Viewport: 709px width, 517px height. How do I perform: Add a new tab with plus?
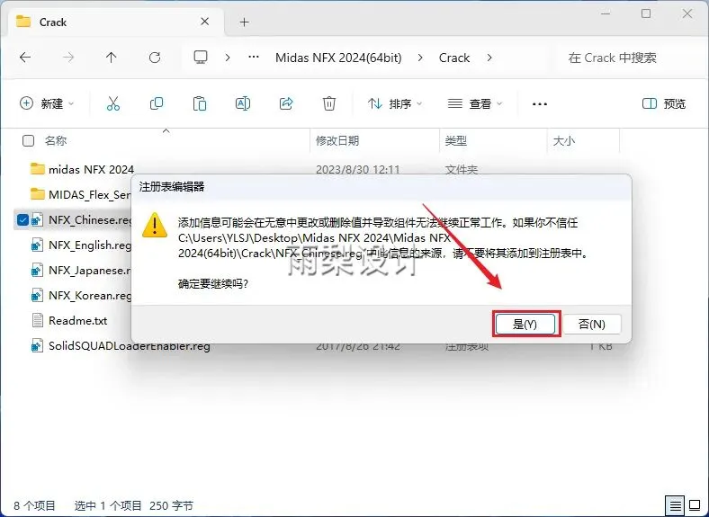coord(244,22)
